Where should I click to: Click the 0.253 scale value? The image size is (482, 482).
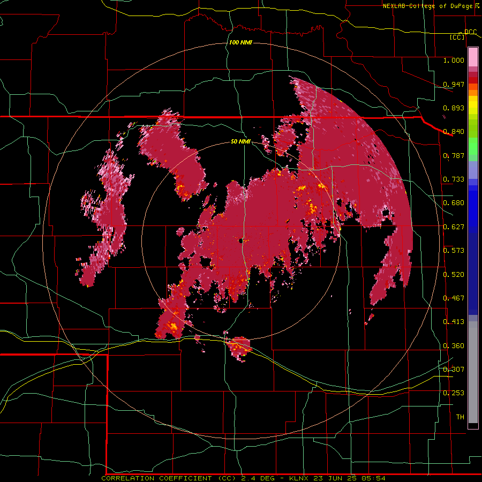click(454, 393)
